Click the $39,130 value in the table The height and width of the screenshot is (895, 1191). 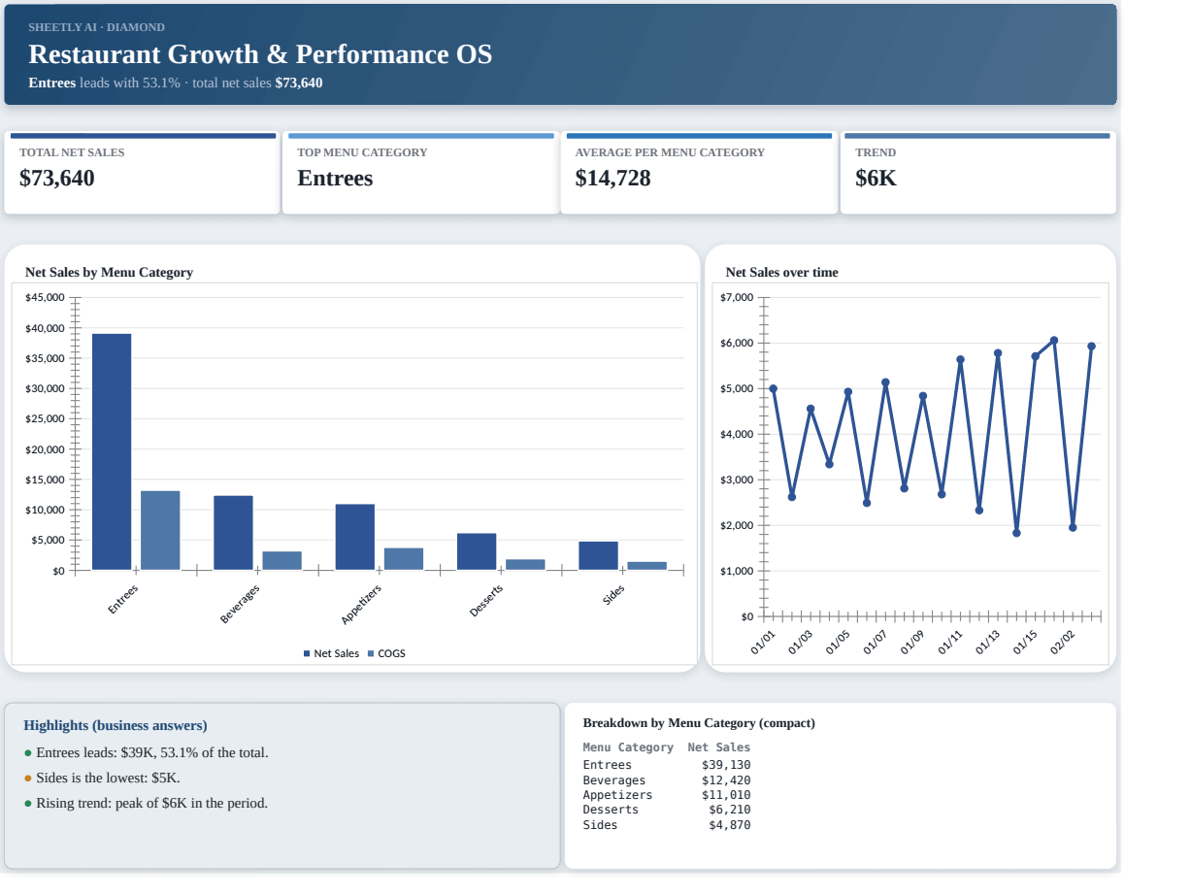tap(726, 765)
